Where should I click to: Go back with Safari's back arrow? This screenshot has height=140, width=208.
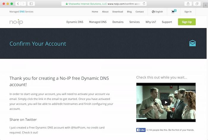tap(18, 4)
